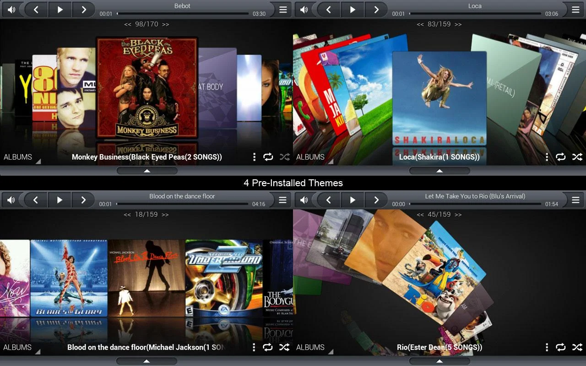
Task: Open the hamburger menu in Loca player
Action: tap(576, 10)
